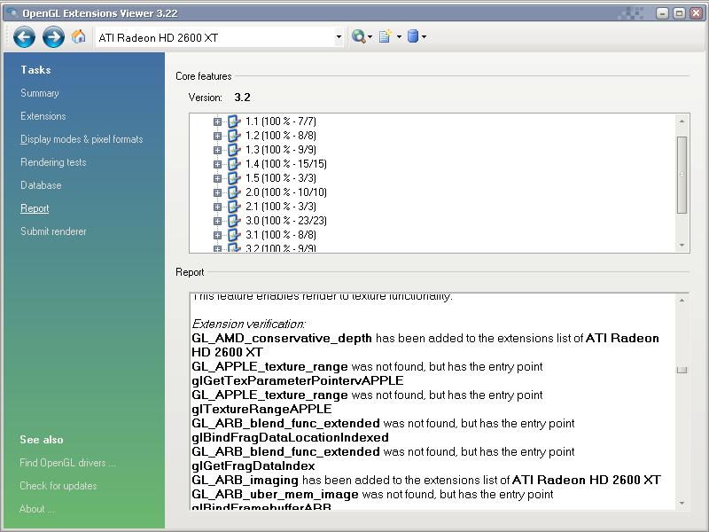Click the checkmark icon beside version 1.1
This screenshot has width=709, height=532.
pos(234,121)
